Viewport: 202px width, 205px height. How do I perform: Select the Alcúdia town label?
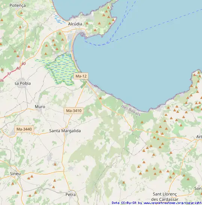tap(75, 24)
